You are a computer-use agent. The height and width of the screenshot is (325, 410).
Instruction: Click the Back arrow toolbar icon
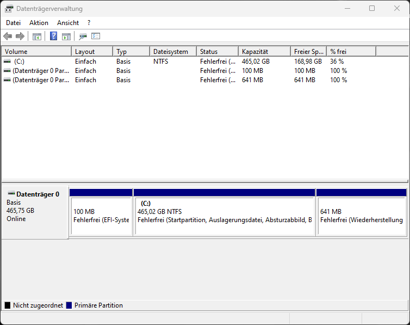(x=8, y=36)
